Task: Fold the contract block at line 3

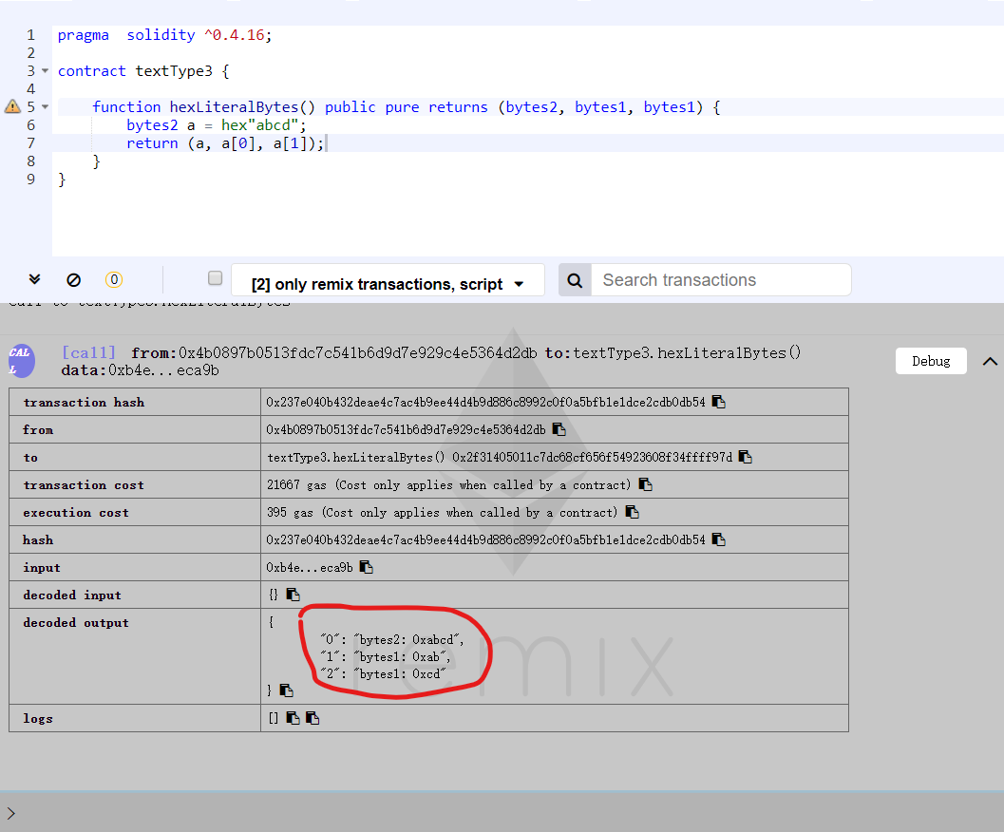Action: click(45, 70)
